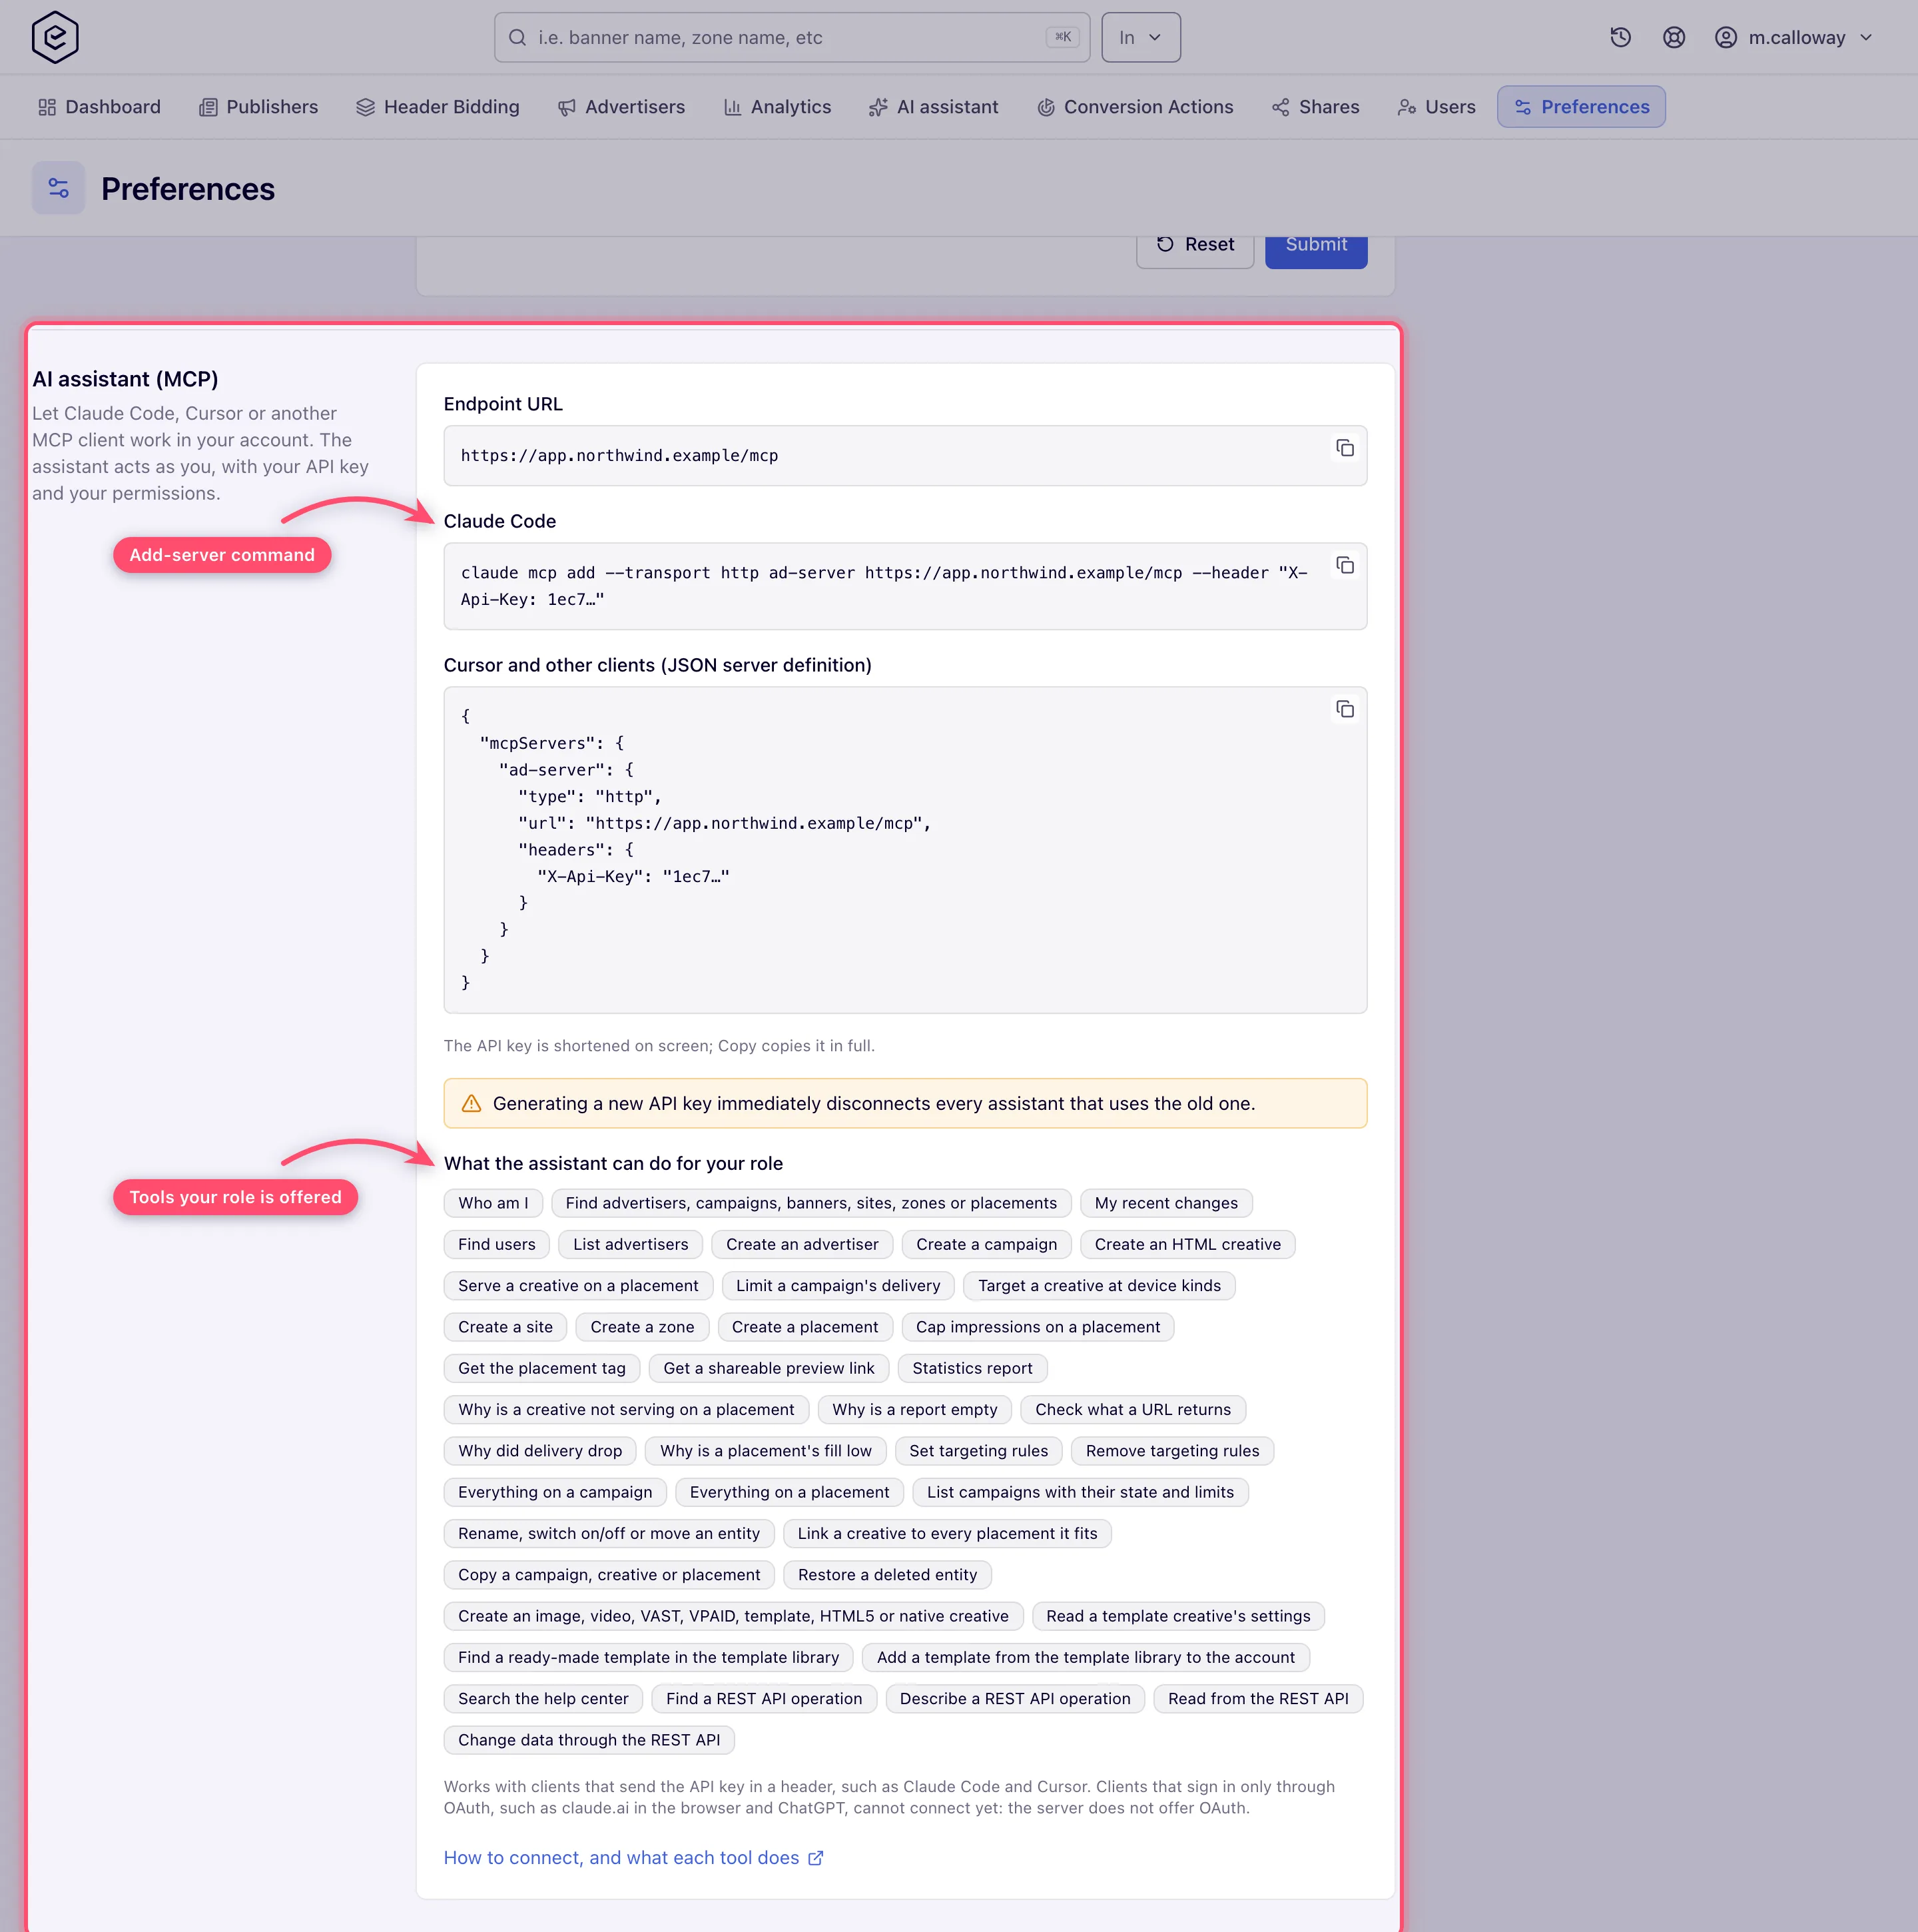Click 'Change data through the REST API' chip

point(589,1740)
